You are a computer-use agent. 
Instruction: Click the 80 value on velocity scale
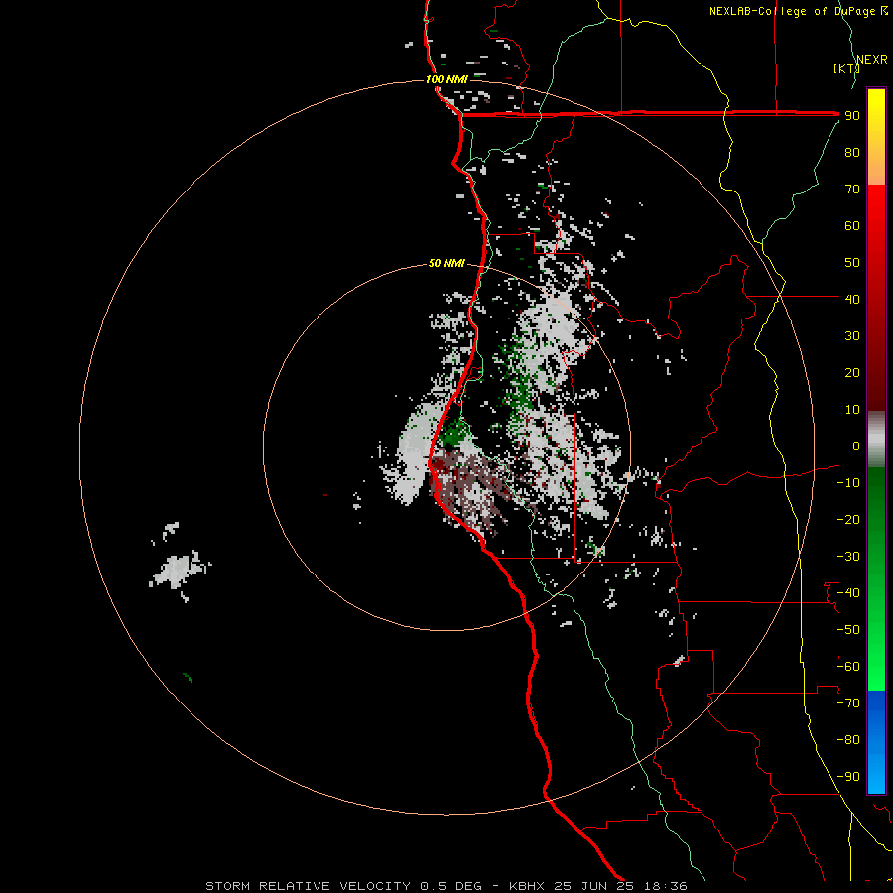click(852, 153)
